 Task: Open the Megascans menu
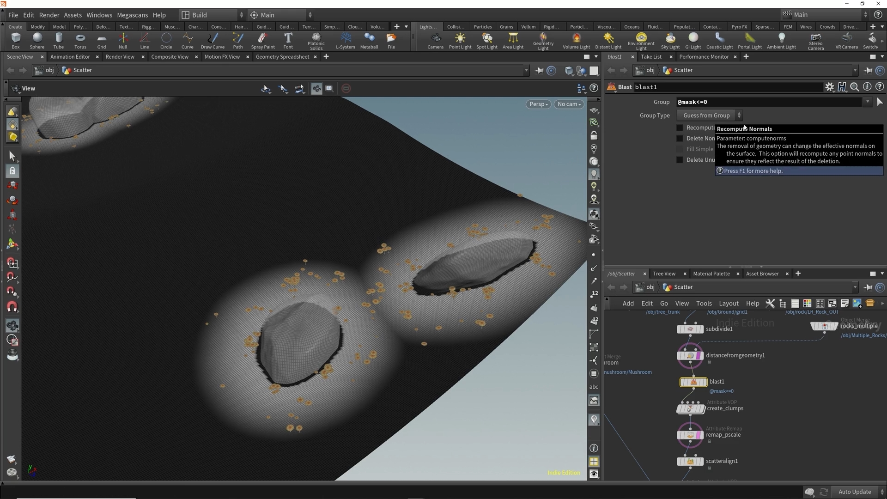tap(132, 15)
